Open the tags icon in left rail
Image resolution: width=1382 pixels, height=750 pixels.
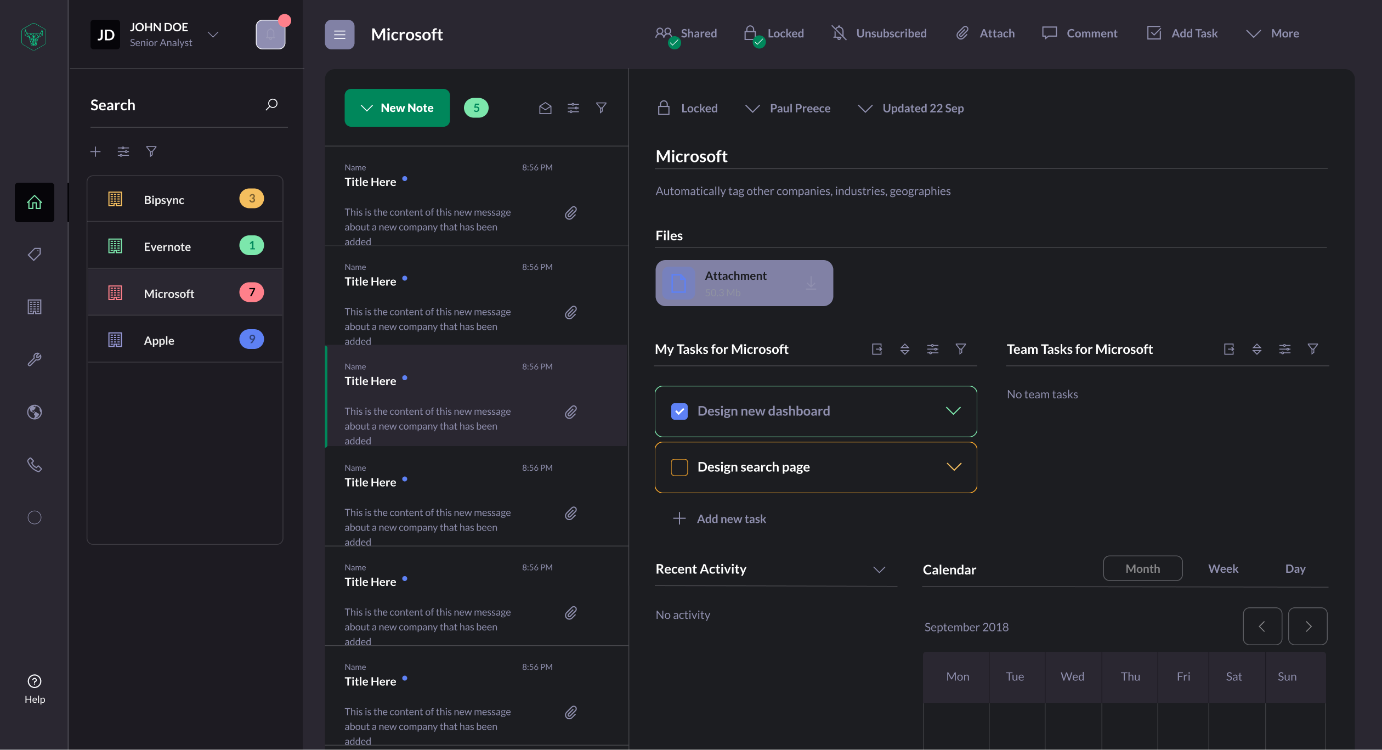coord(35,254)
